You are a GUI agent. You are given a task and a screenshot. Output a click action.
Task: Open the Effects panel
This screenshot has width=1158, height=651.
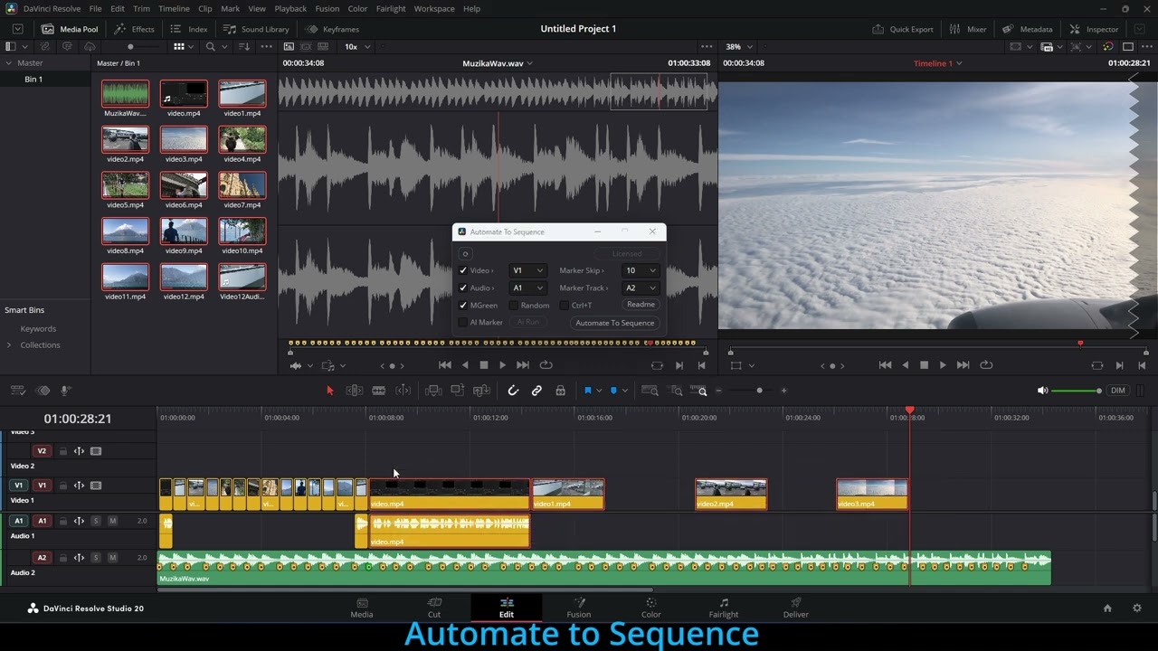(134, 29)
